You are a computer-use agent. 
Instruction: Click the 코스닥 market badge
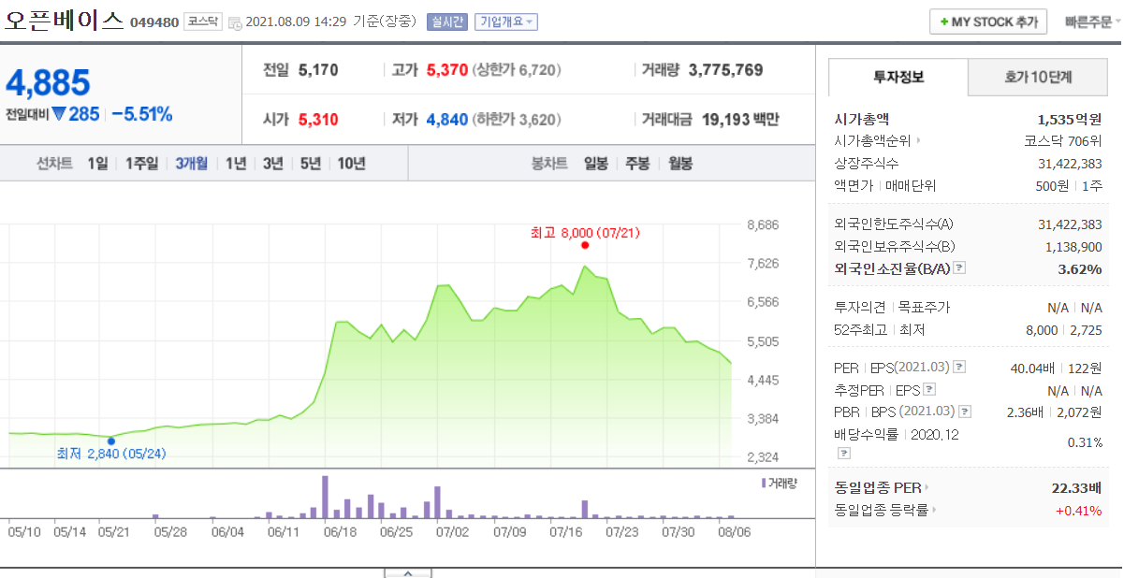(x=203, y=22)
